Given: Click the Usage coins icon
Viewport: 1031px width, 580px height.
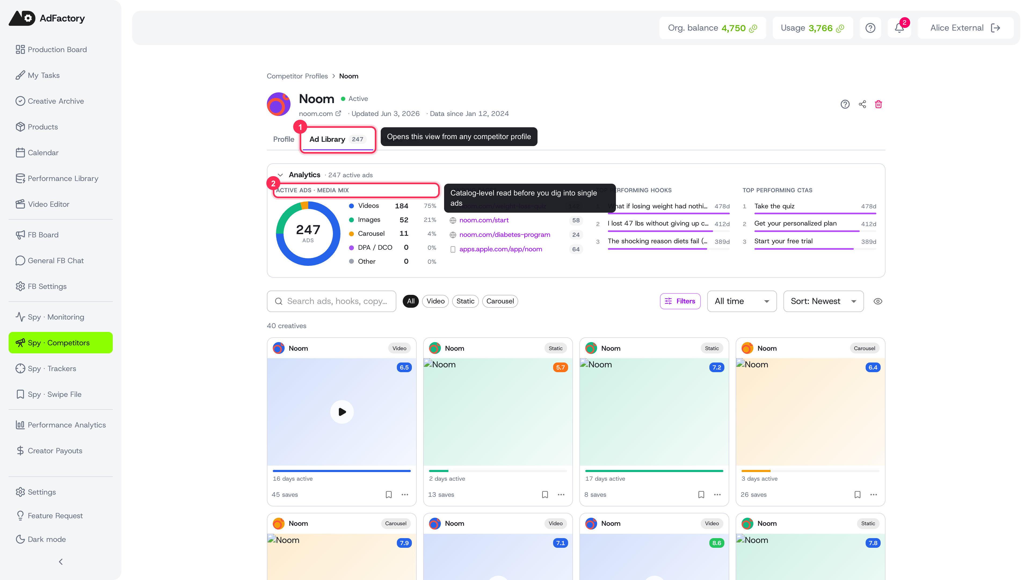Looking at the screenshot, I should tap(840, 28).
